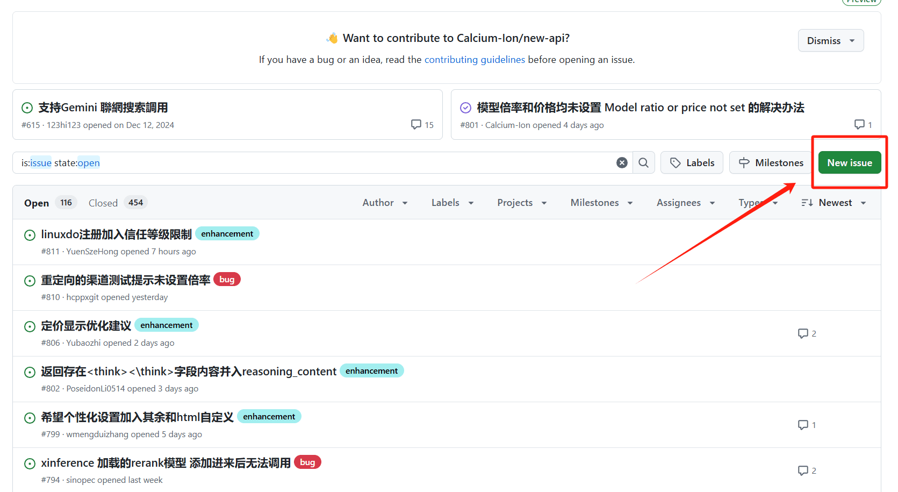Expand the Projects filter dropdown
Image resolution: width=898 pixels, height=492 pixels.
(521, 203)
